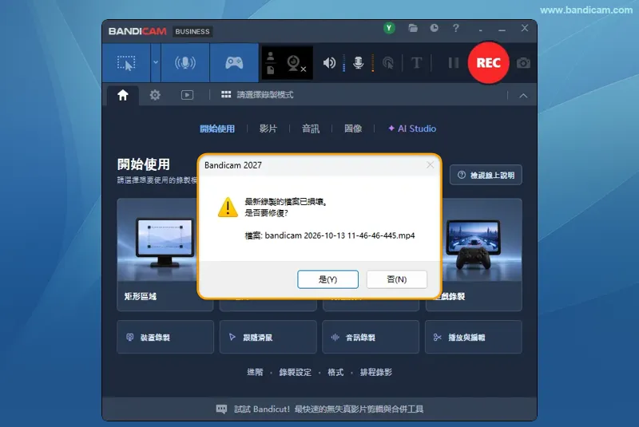
Task: Toggle the mouse click effect icon
Action: click(388, 63)
